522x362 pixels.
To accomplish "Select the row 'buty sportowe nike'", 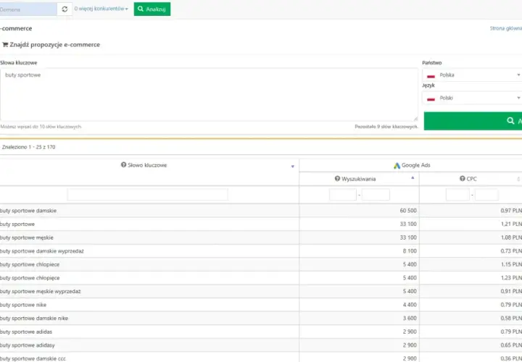I will pos(261,305).
